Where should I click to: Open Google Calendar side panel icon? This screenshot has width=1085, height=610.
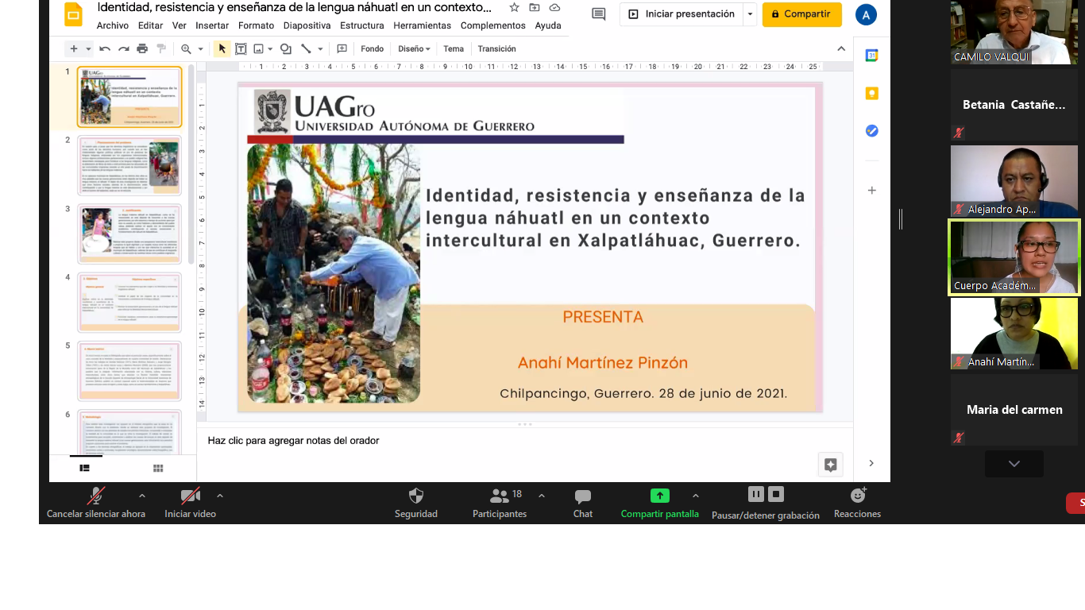point(871,56)
